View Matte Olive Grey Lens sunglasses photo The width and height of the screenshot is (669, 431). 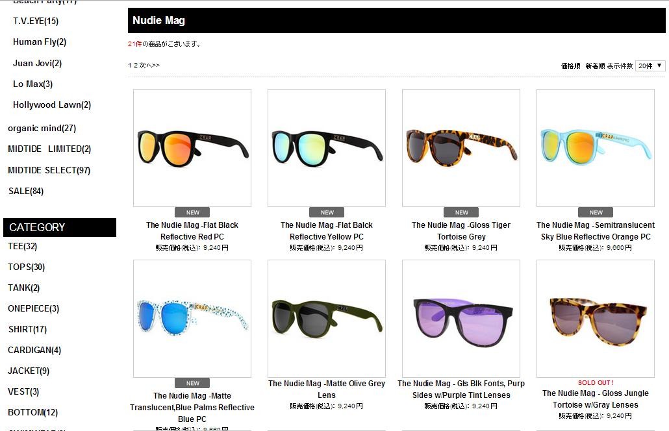click(x=327, y=319)
